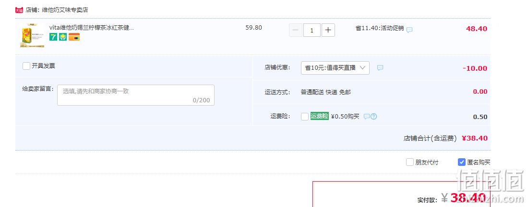Screen dimensions: 528x207
Task: Click the unit price 59.80
Action: point(253,28)
